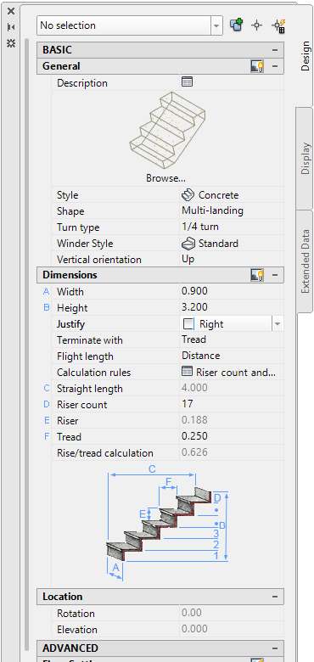Click the Standard winder style icon
Screen dimensions: 314x662
(188, 244)
